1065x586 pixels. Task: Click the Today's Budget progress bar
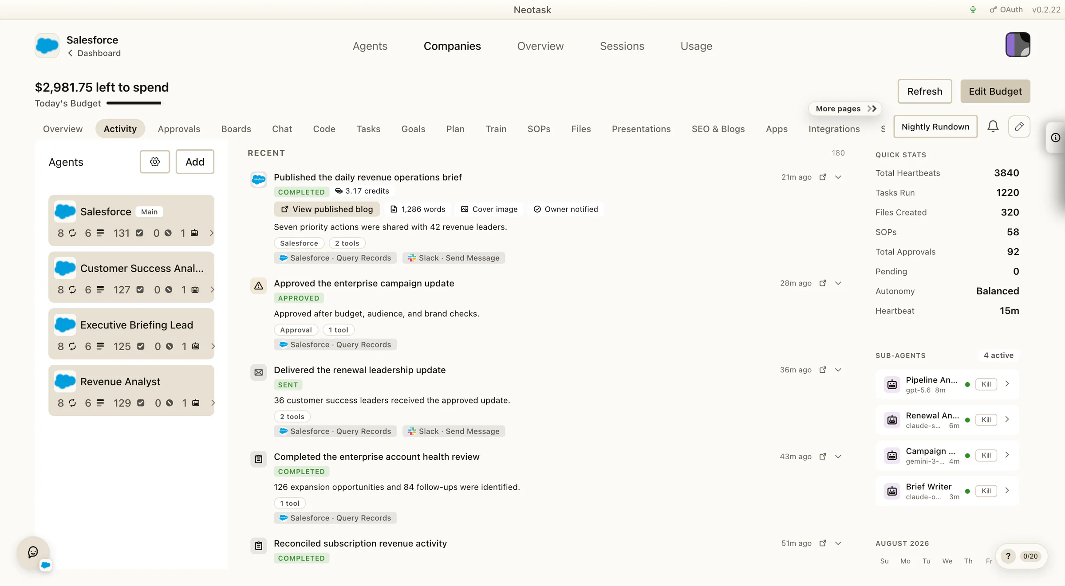134,103
